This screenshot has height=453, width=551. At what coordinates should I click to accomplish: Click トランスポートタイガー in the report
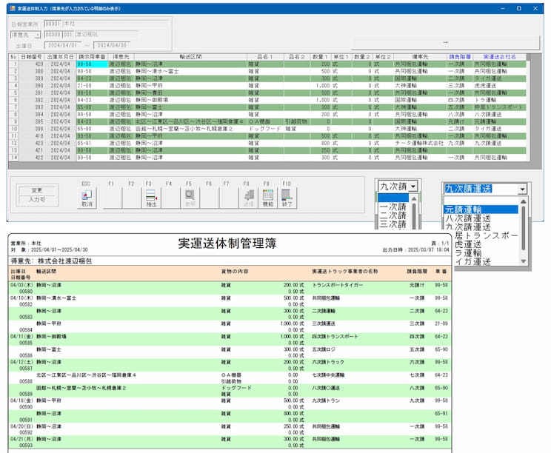pyautogui.click(x=338, y=285)
